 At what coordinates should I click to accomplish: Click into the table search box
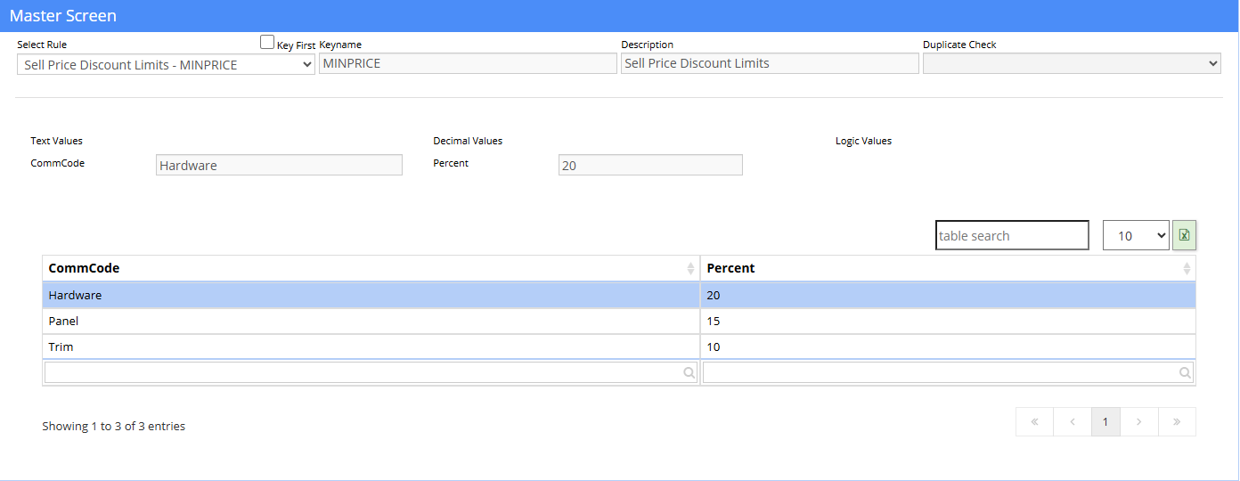[1012, 235]
